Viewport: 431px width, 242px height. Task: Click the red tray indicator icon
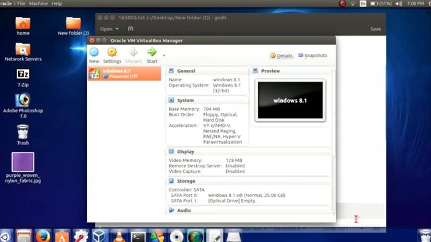(x=342, y=3)
